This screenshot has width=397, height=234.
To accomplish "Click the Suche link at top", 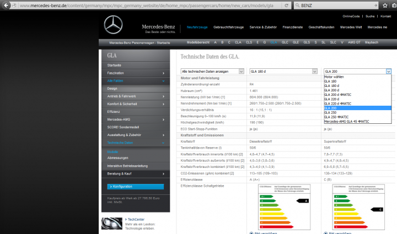I will pyautogui.click(x=370, y=16).
